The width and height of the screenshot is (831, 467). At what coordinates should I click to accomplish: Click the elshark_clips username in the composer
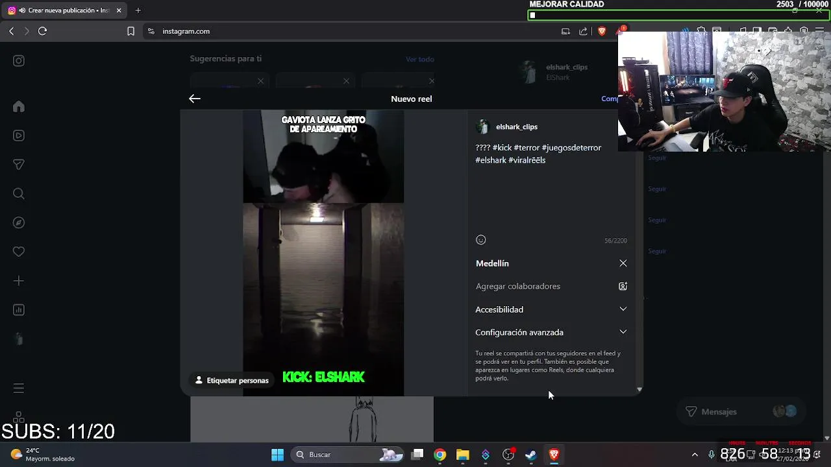(x=517, y=126)
